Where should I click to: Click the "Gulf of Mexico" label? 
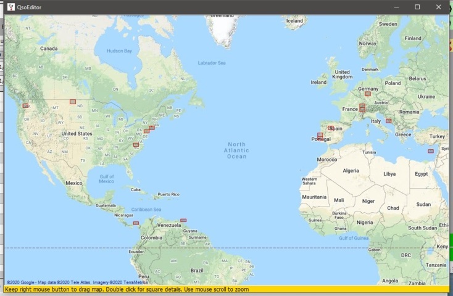pyautogui.click(x=107, y=179)
